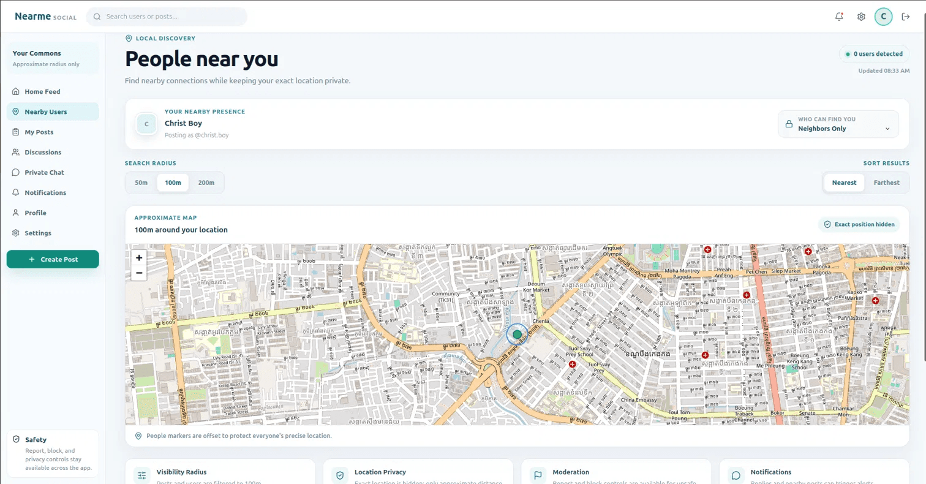The image size is (926, 484).
Task: Set search radius to 50m
Action: click(x=141, y=183)
